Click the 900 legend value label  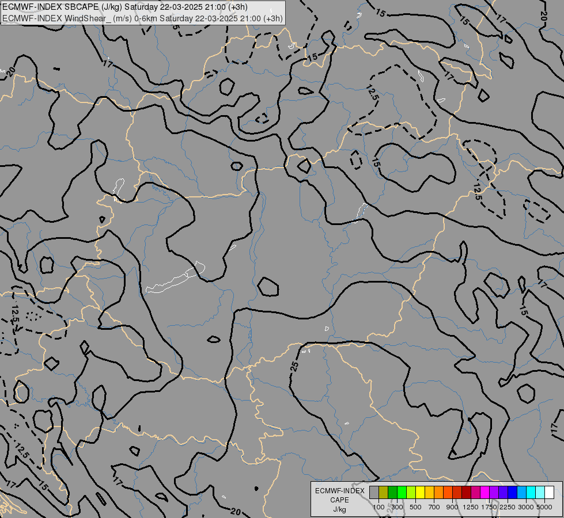[452, 507]
